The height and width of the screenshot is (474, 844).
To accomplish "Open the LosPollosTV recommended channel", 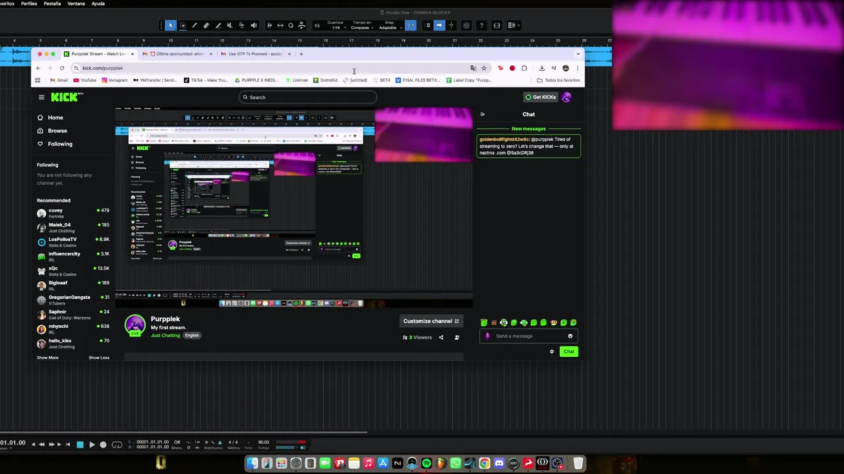I will pos(73,242).
